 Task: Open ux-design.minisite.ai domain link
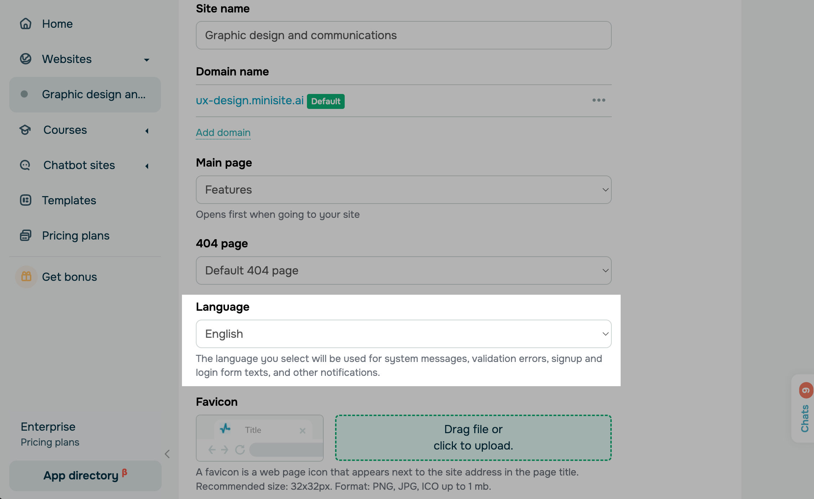(x=250, y=101)
